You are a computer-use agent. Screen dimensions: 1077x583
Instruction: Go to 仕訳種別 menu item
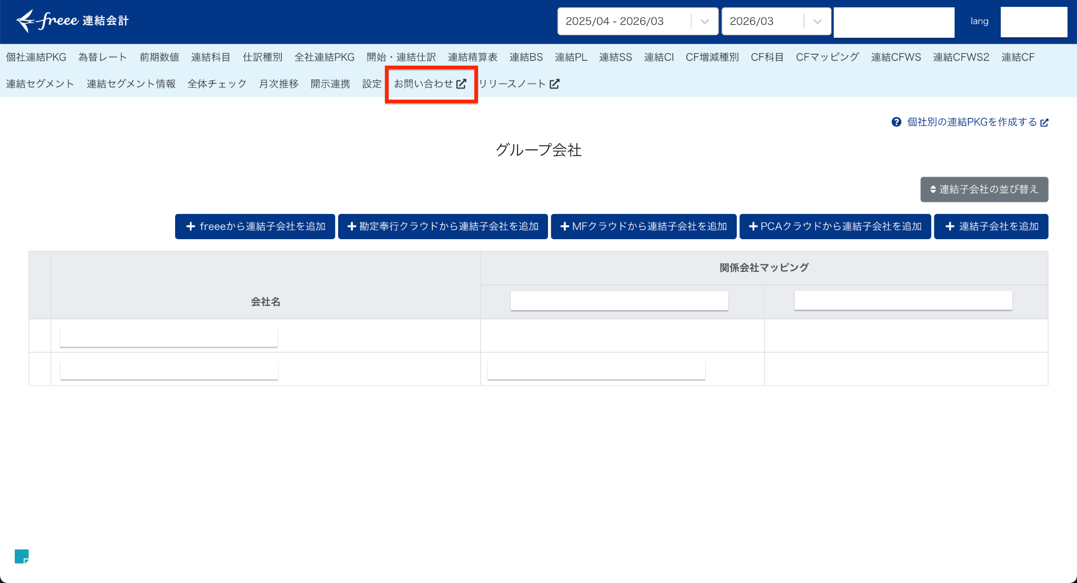(x=262, y=57)
